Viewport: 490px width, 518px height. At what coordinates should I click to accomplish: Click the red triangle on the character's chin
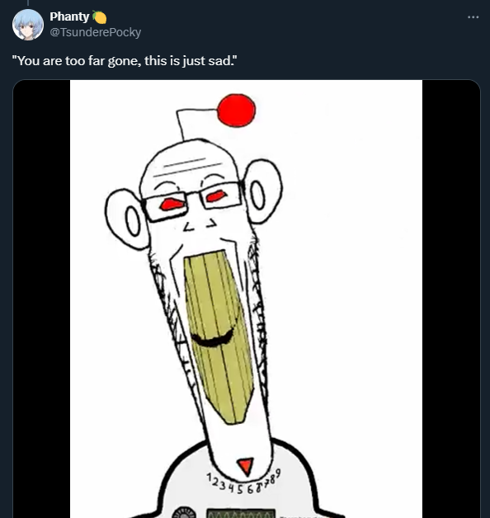point(246,466)
